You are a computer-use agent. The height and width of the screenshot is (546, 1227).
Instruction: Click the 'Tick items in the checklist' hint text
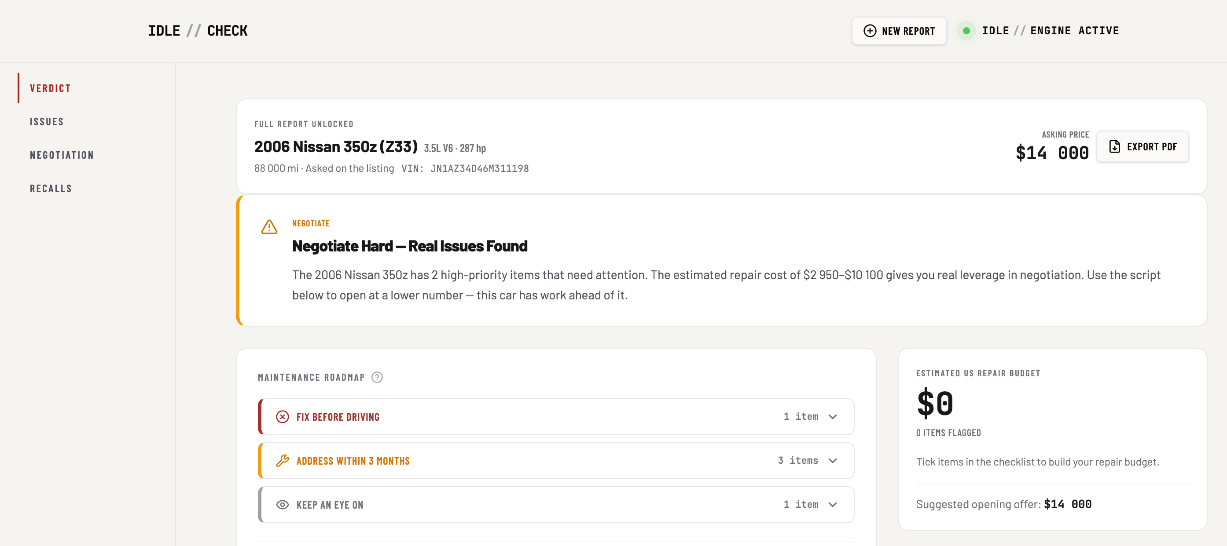click(1037, 462)
